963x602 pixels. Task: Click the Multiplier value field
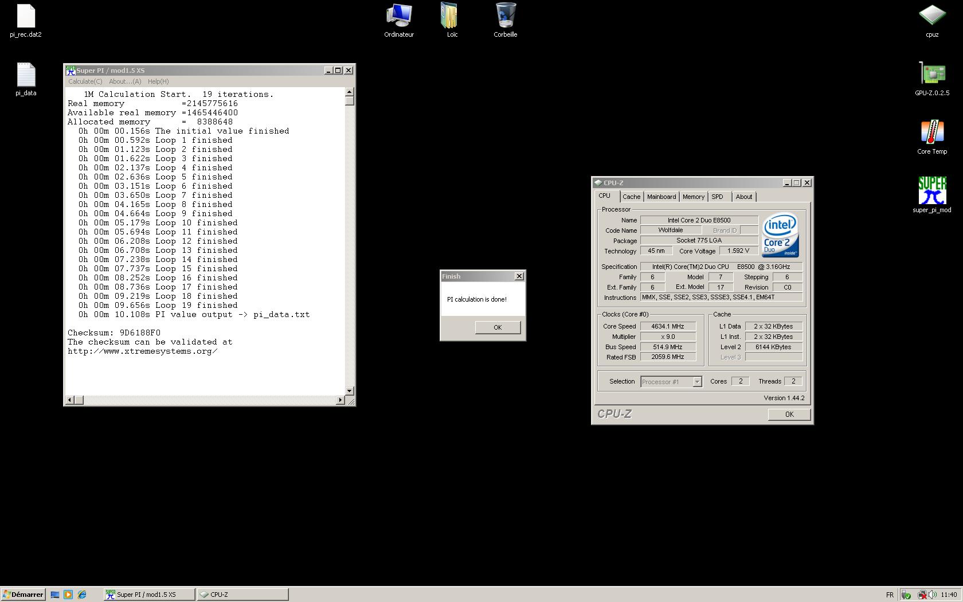(x=668, y=337)
